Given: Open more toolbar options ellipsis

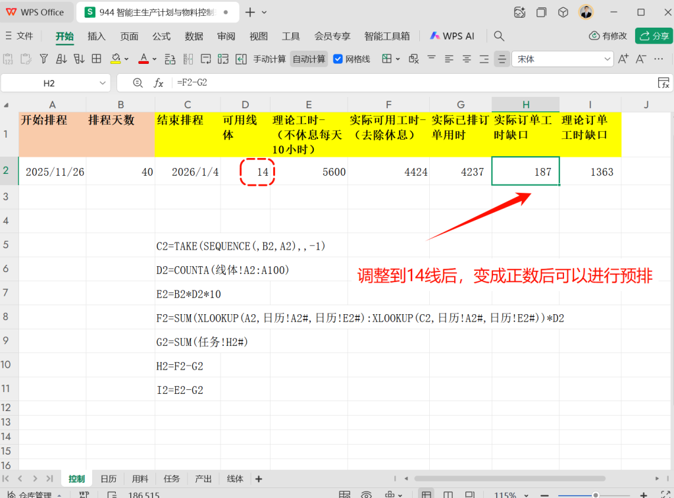Looking at the screenshot, I should (x=658, y=59).
